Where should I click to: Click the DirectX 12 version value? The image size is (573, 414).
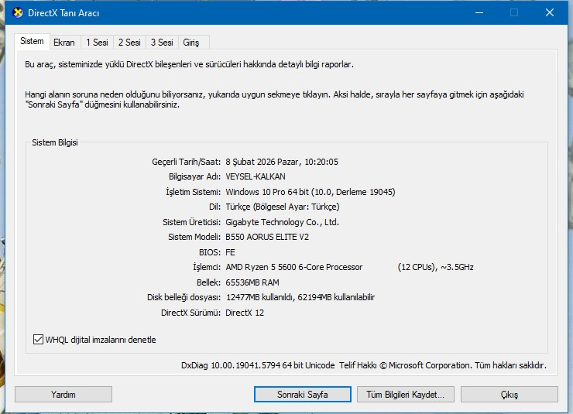point(245,313)
